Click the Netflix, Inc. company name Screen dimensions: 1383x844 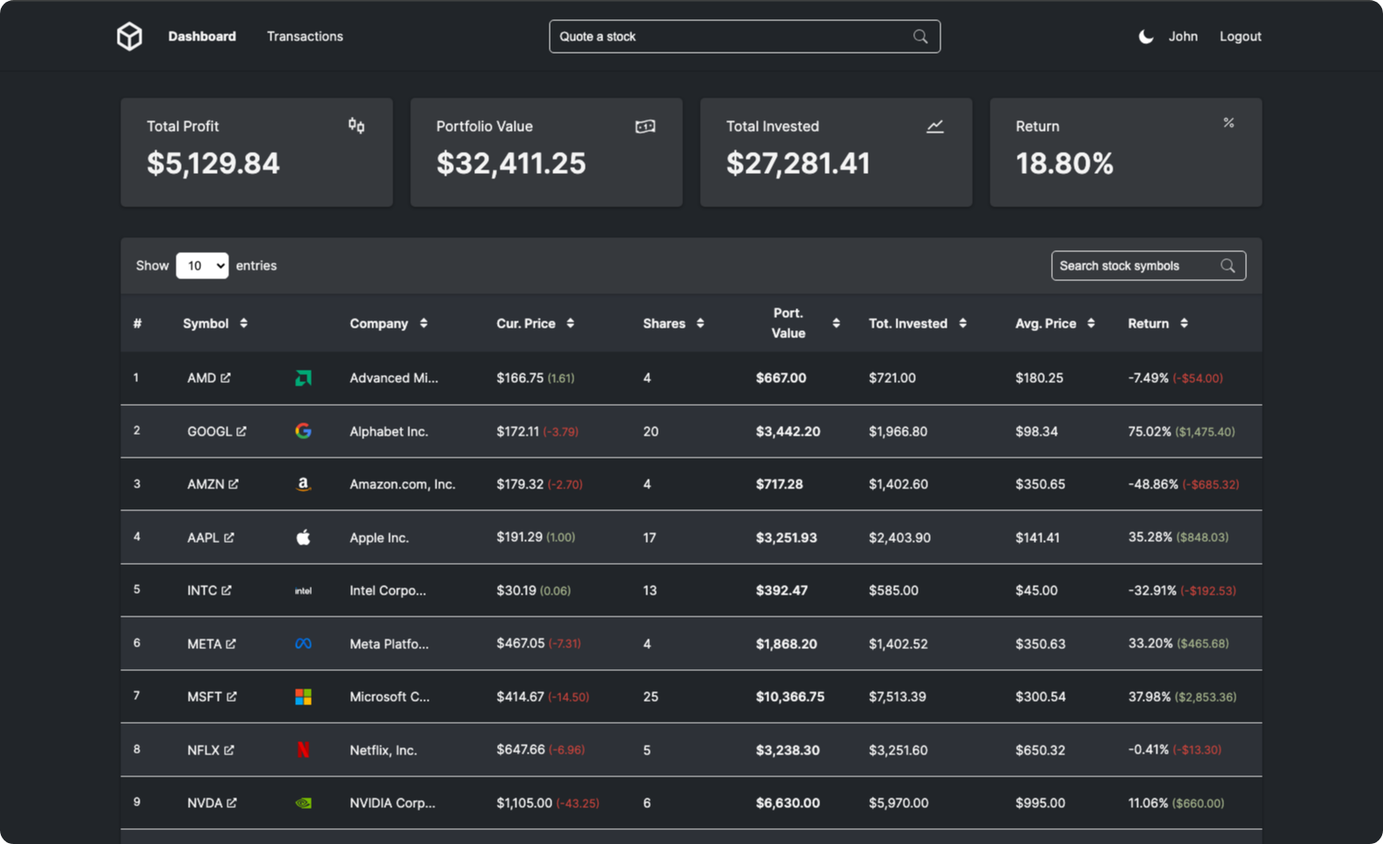pos(383,750)
